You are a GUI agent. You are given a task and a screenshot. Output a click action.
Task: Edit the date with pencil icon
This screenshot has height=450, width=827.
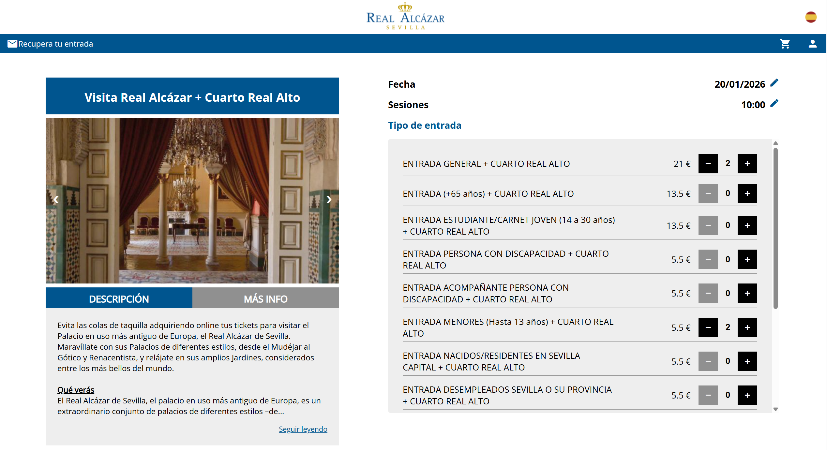point(774,83)
